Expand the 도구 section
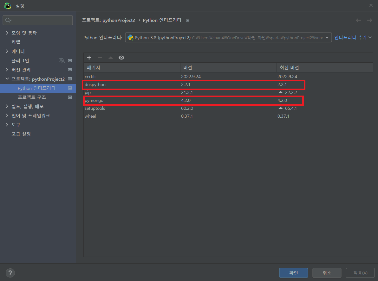The image size is (378, 281). coord(7,125)
